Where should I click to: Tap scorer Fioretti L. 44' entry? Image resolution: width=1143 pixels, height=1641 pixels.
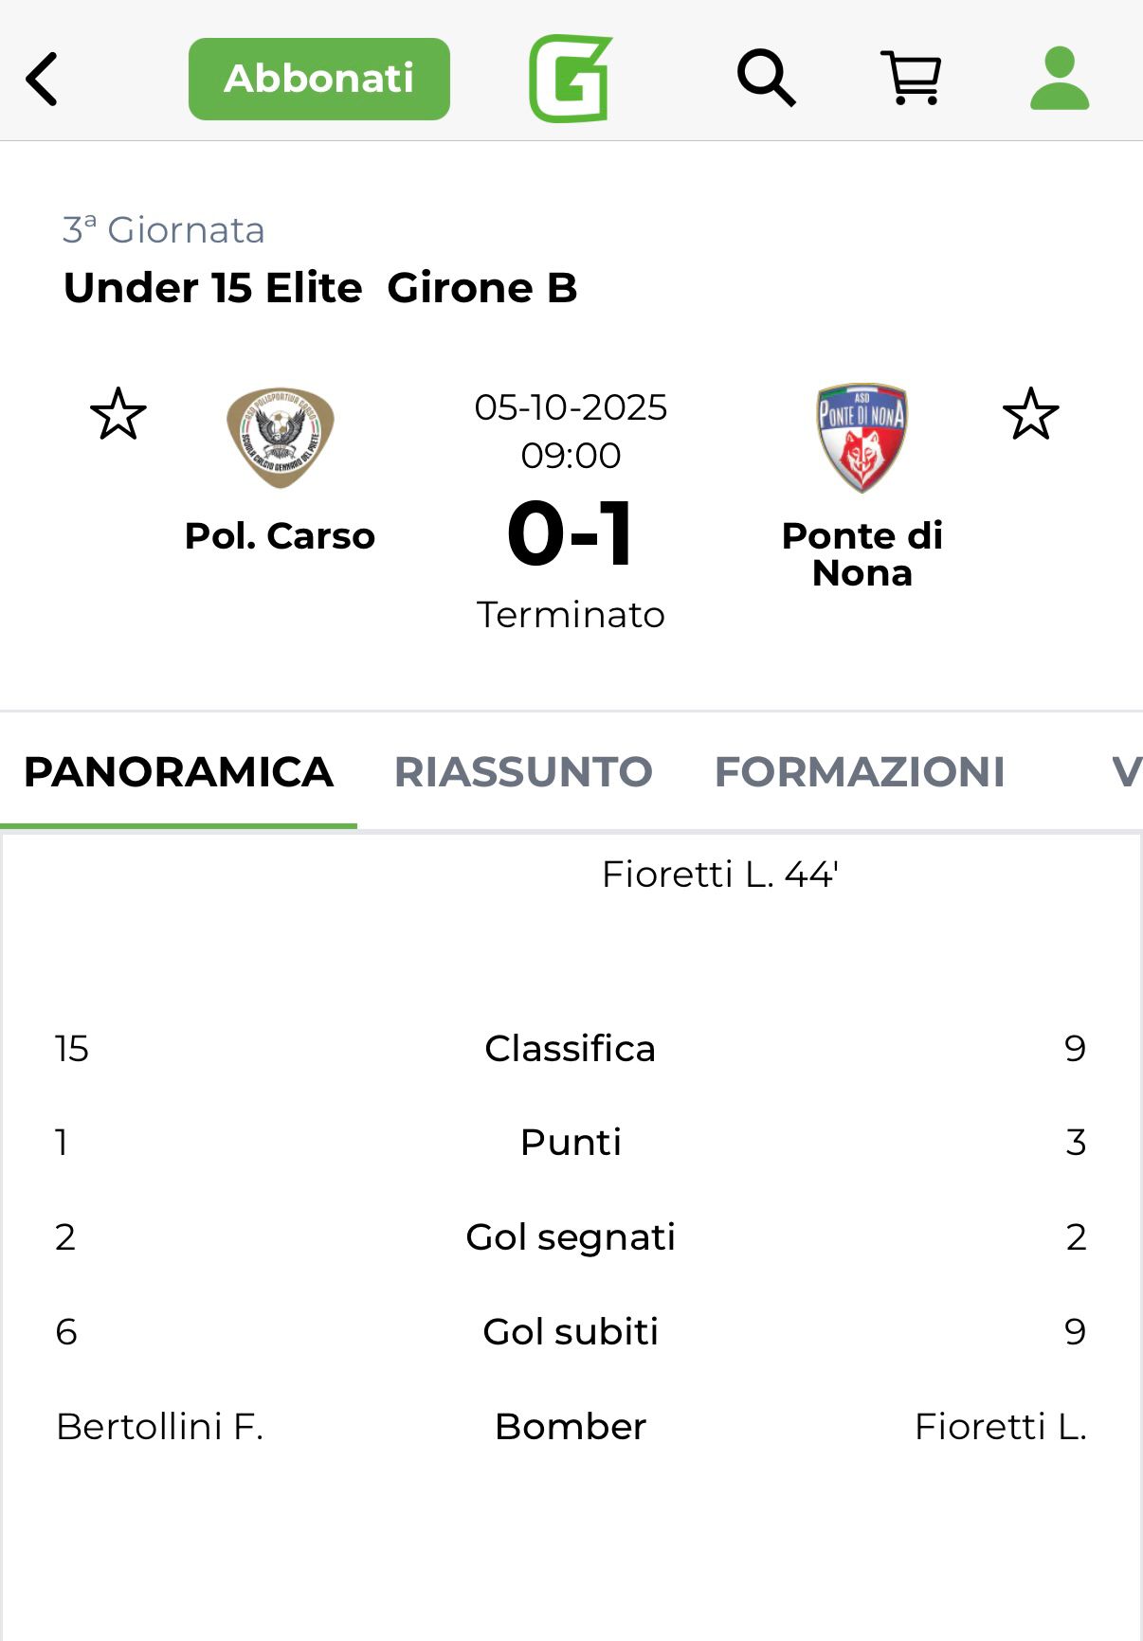pos(720,875)
